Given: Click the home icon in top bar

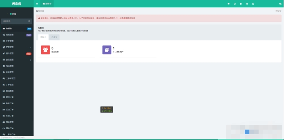Looking at the screenshot, I should tap(229, 3).
